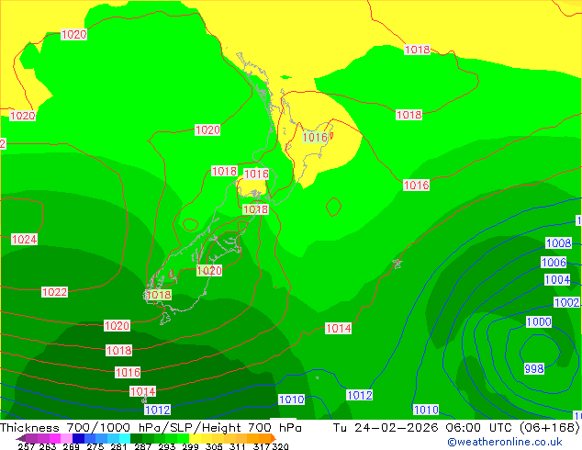Image resolution: width=582 pixels, height=450 pixels.
Task: Click the green-backed 1016 label on North Island
Action: coord(315,138)
